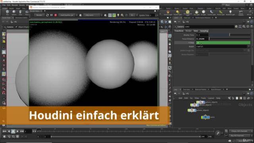Add a Distant Light from the shelf
The width and height of the screenshot is (254, 143).
[x=178, y=13]
